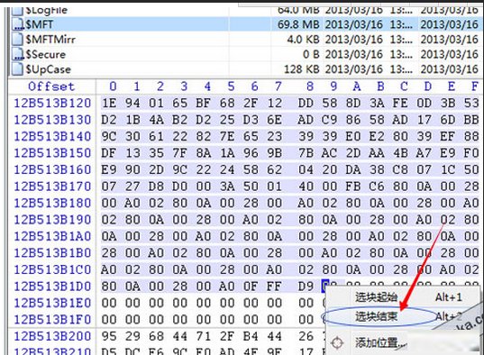Select the $MFTMirr file row
The image size is (484, 355).
coord(244,40)
